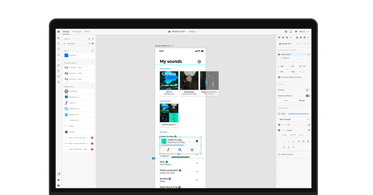Viewport: 373px width, 195px height.
Task: Open the Assets panel icon
Action: click(x=58, y=175)
